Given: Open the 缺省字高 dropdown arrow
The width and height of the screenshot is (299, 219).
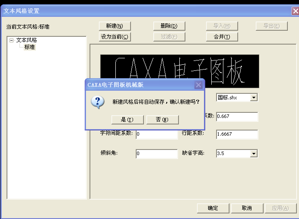Looking at the screenshot, I should pos(254,154).
